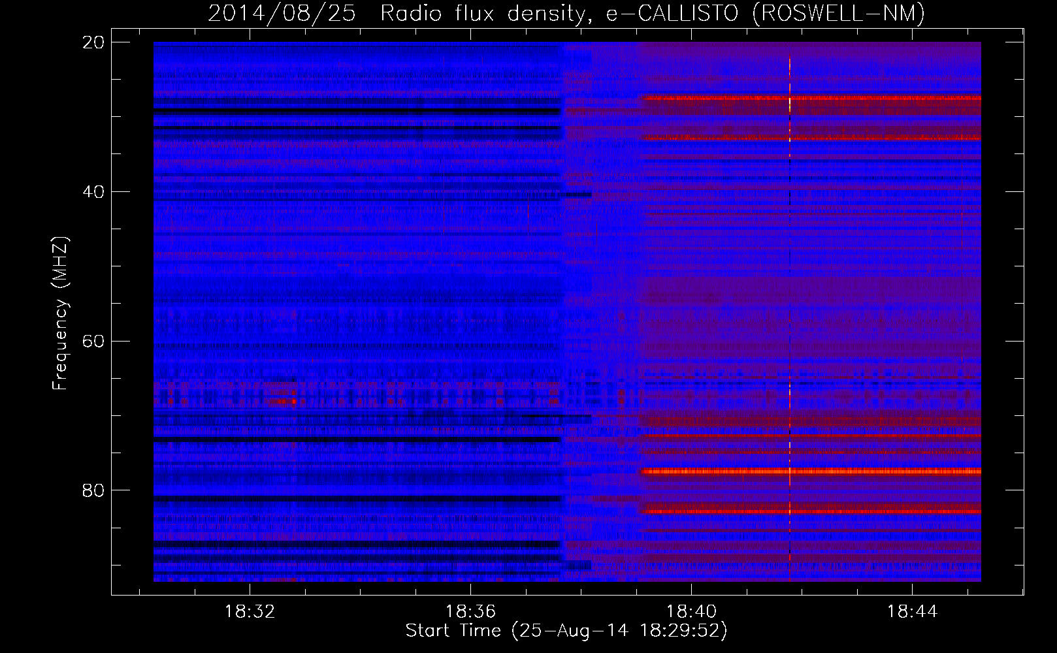Click the red blob near 18:33 at 68 MHz
The image size is (1057, 653).
point(282,401)
